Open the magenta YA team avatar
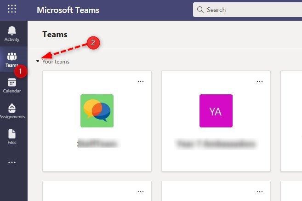 coord(216,110)
